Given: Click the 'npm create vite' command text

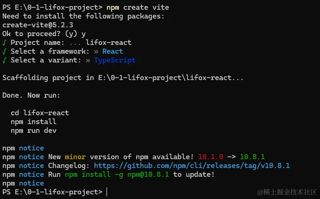Looking at the screenshot, I should tap(138, 7).
